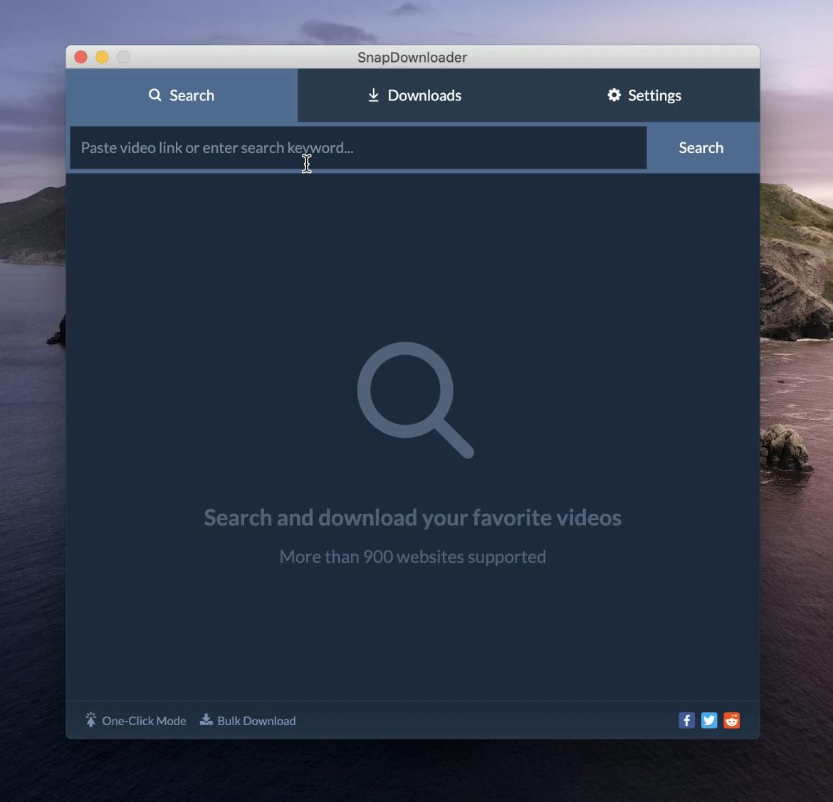833x802 pixels.
Task: Click the video link search field
Action: pyautogui.click(x=358, y=147)
